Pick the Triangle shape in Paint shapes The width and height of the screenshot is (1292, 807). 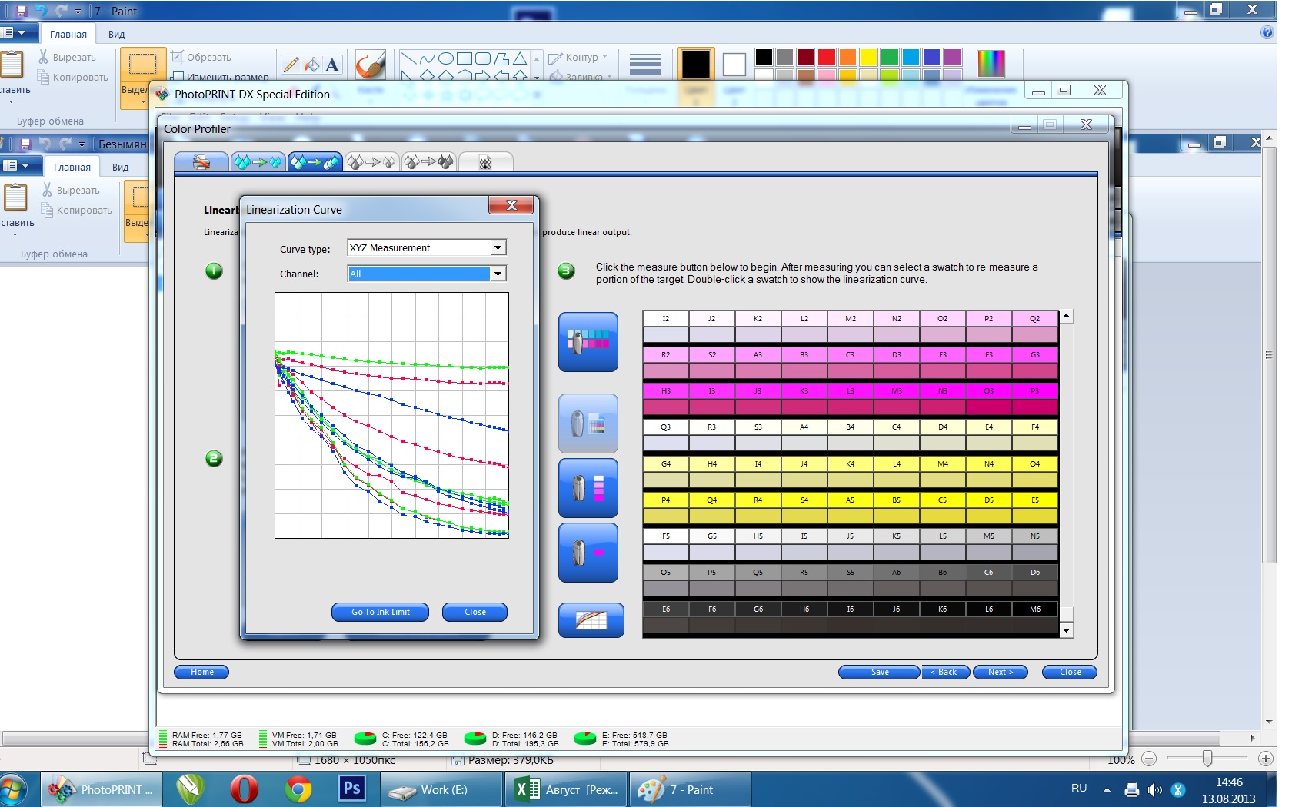coord(520,58)
